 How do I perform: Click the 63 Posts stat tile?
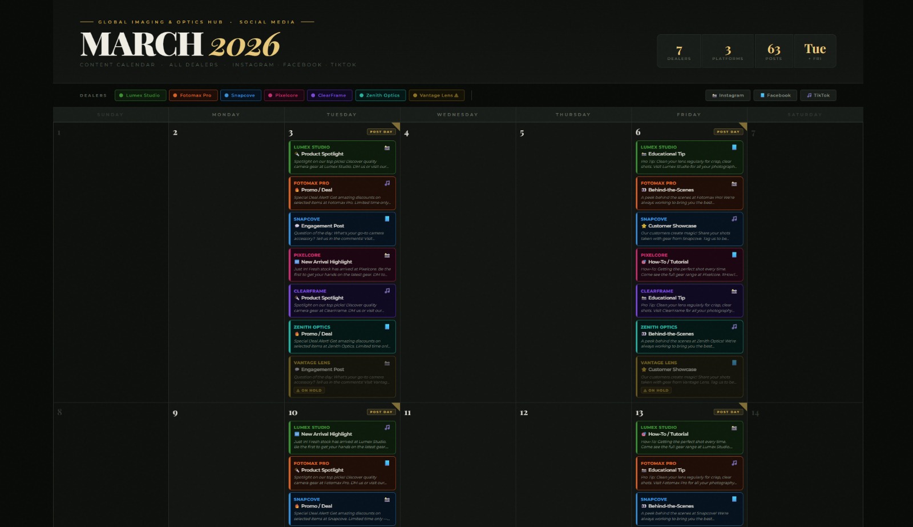pyautogui.click(x=774, y=51)
